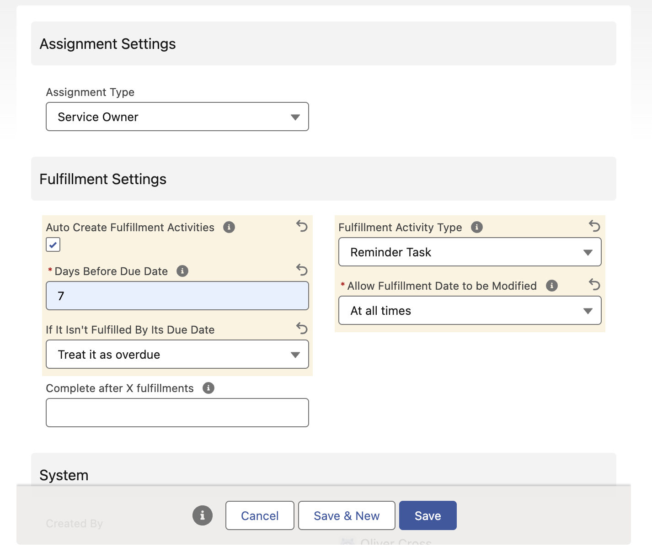Open info for Complete after X fulfillments
652x552 pixels.
click(208, 388)
